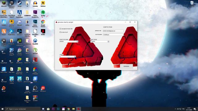Open the Spotify desktop icon
This screenshot has height=111, width=198.
point(43,13)
